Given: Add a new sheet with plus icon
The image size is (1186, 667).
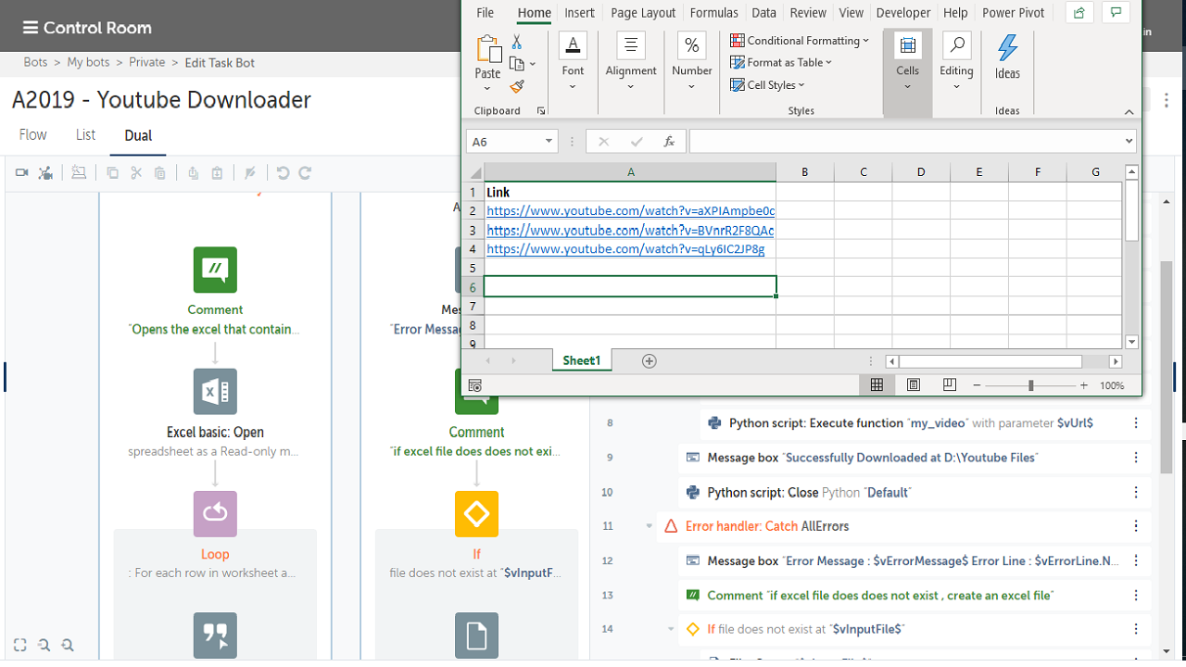Looking at the screenshot, I should (650, 361).
